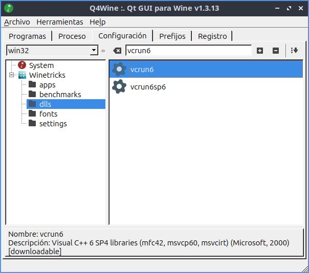Select the vcrun6 list entry
Image resolution: width=309 pixels, height=273 pixels.
tap(206, 69)
